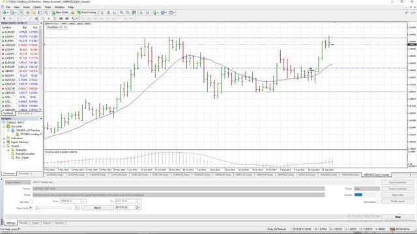Click the visual mode speed slider
This screenshot has width=417, height=234.
click(54, 208)
